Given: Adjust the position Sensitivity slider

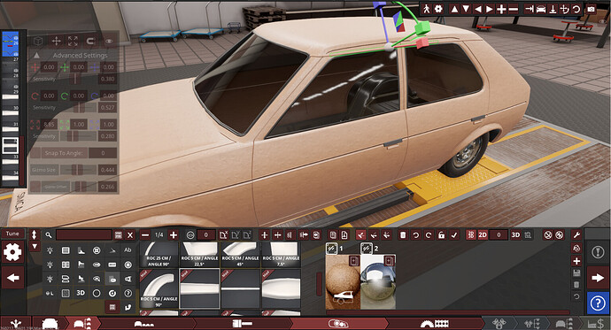Looking at the screenshot, I should point(78,79).
